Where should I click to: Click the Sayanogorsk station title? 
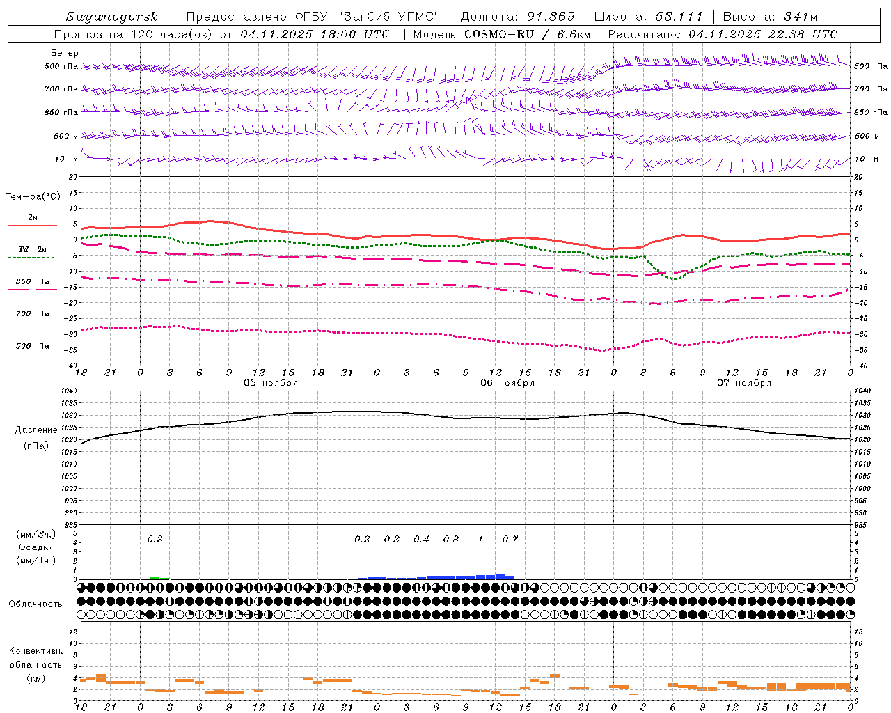click(x=112, y=17)
